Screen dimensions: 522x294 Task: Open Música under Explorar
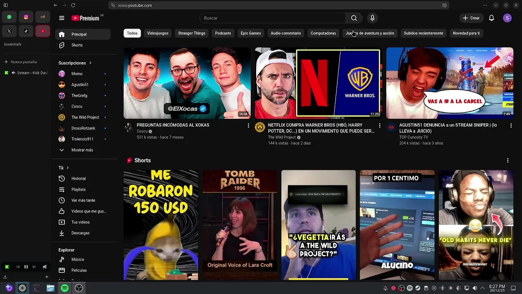(x=83, y=259)
